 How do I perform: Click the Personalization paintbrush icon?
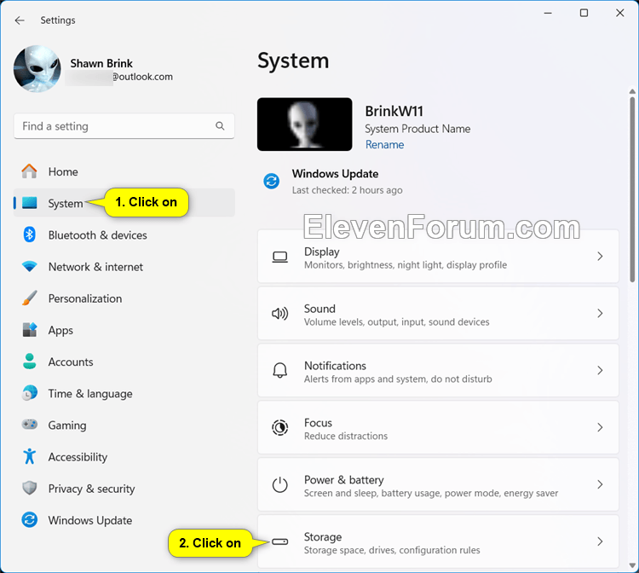pyautogui.click(x=29, y=298)
